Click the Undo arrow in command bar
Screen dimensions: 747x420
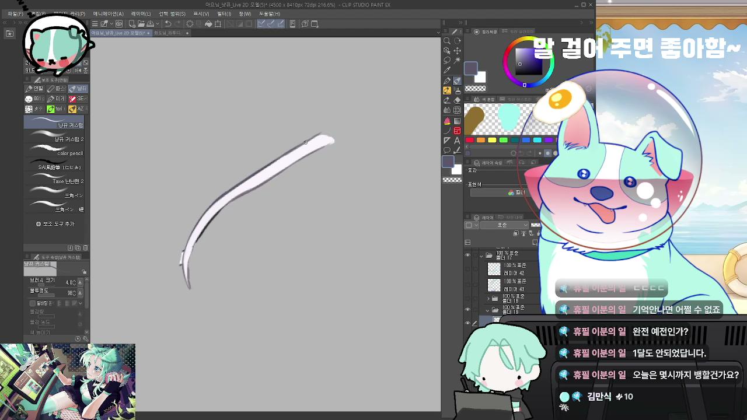pos(168,24)
